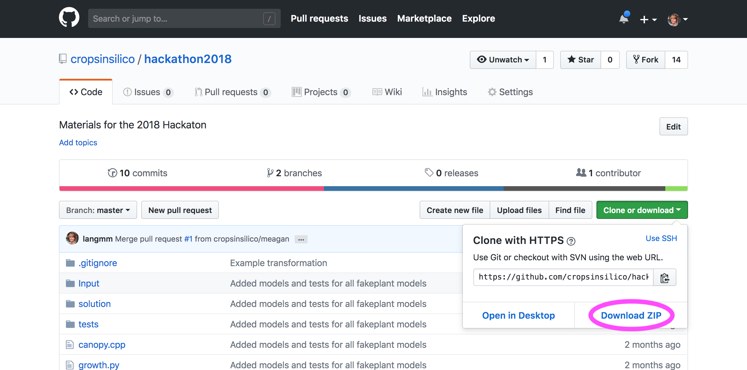
Task: Go to Pull requests in top nav
Action: click(320, 18)
